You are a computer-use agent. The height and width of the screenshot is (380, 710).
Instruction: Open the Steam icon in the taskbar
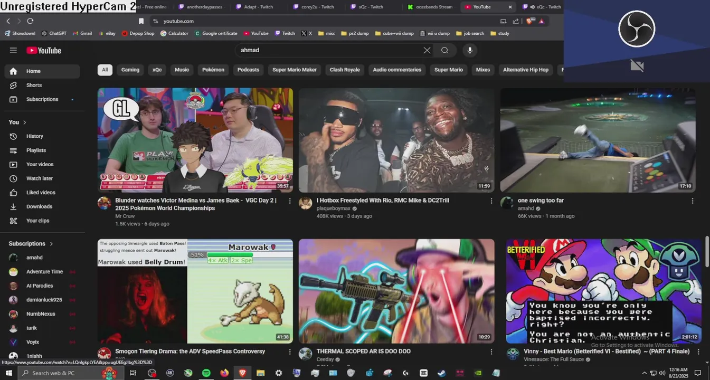[x=441, y=373]
